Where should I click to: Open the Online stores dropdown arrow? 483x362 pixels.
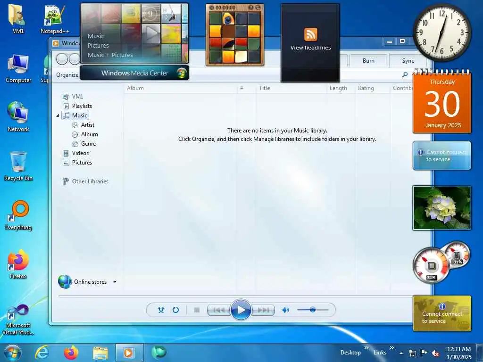click(115, 282)
